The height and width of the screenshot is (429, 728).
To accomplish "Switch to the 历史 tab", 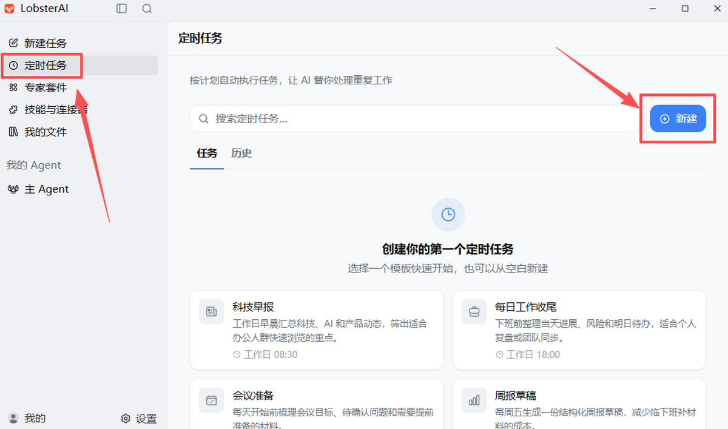I will click(241, 153).
